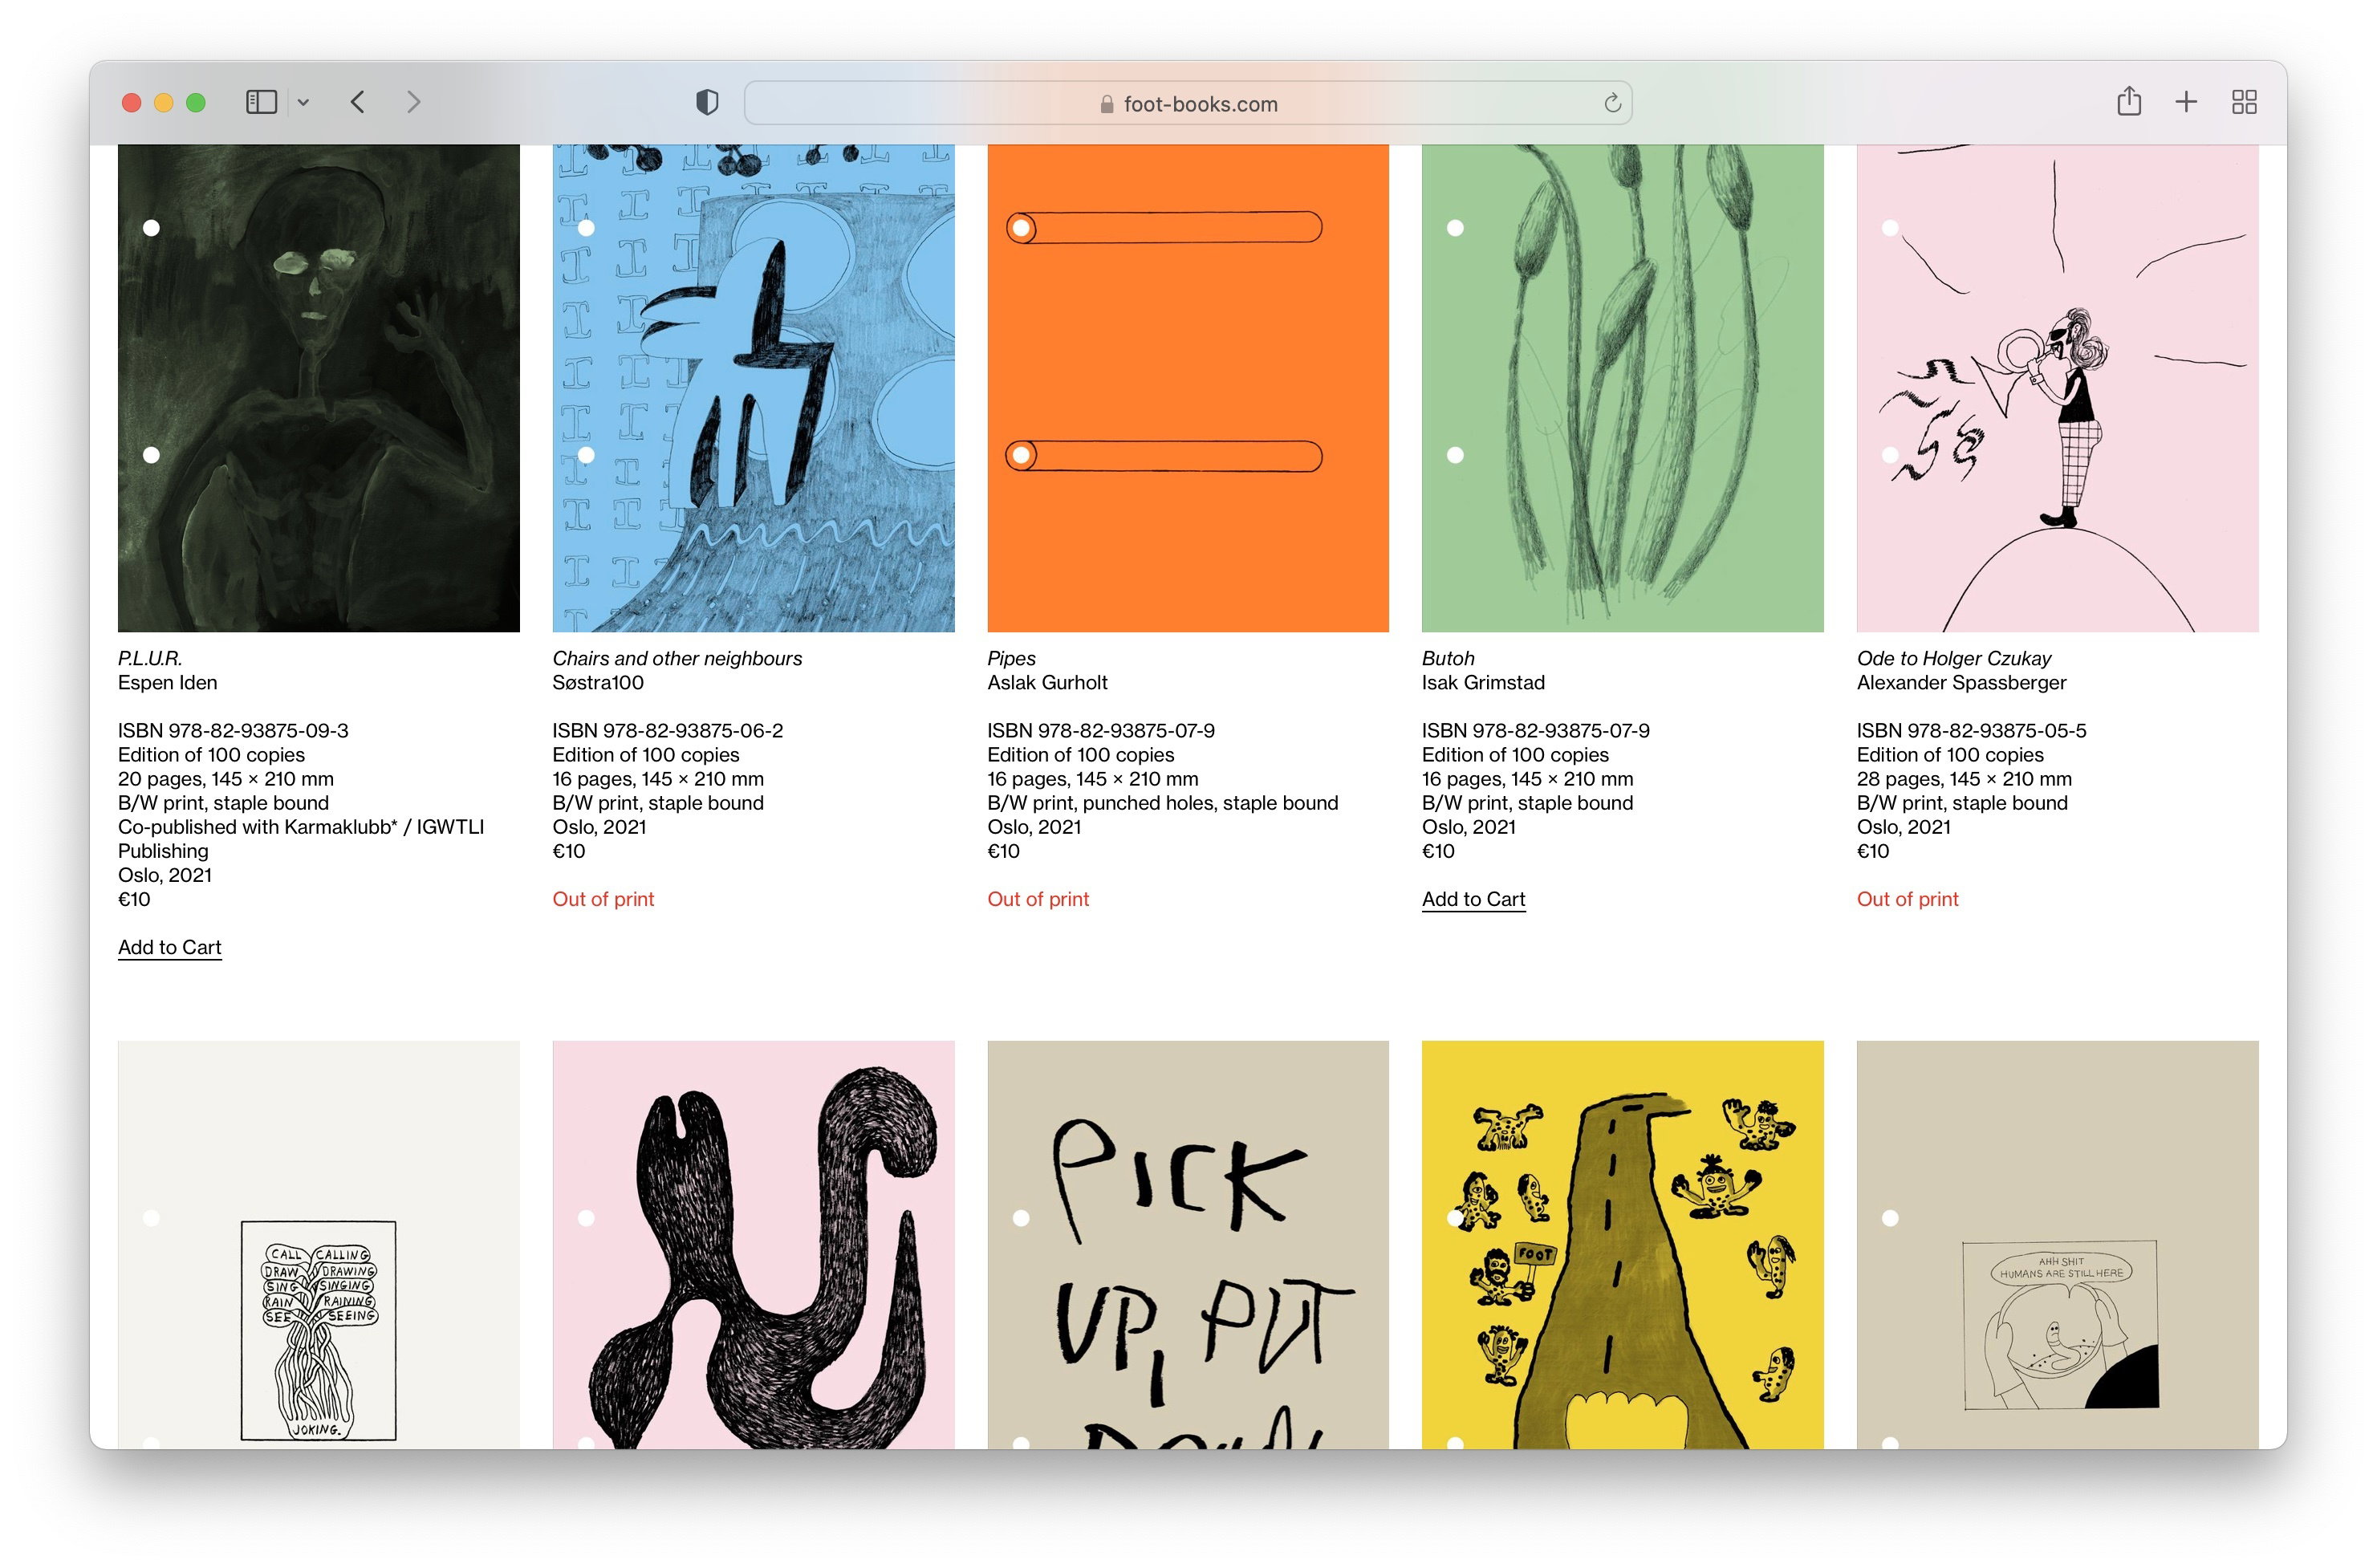This screenshot has width=2377, height=1568.
Task: Click author name Isak Grimstad
Action: tap(1483, 682)
